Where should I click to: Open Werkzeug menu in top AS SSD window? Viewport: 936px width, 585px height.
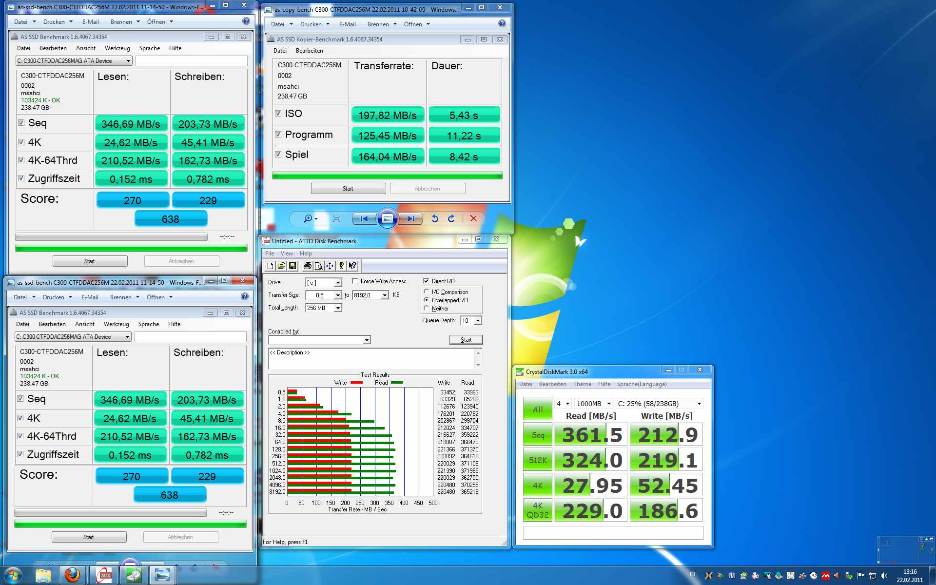point(117,48)
